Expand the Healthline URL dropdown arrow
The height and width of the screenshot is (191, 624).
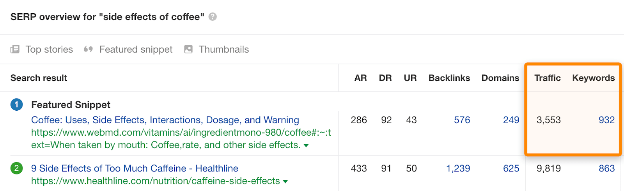click(x=285, y=181)
